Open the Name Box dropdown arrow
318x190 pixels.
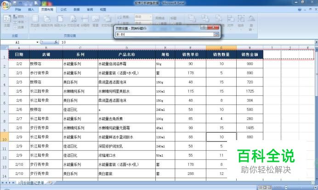[x=37, y=42]
